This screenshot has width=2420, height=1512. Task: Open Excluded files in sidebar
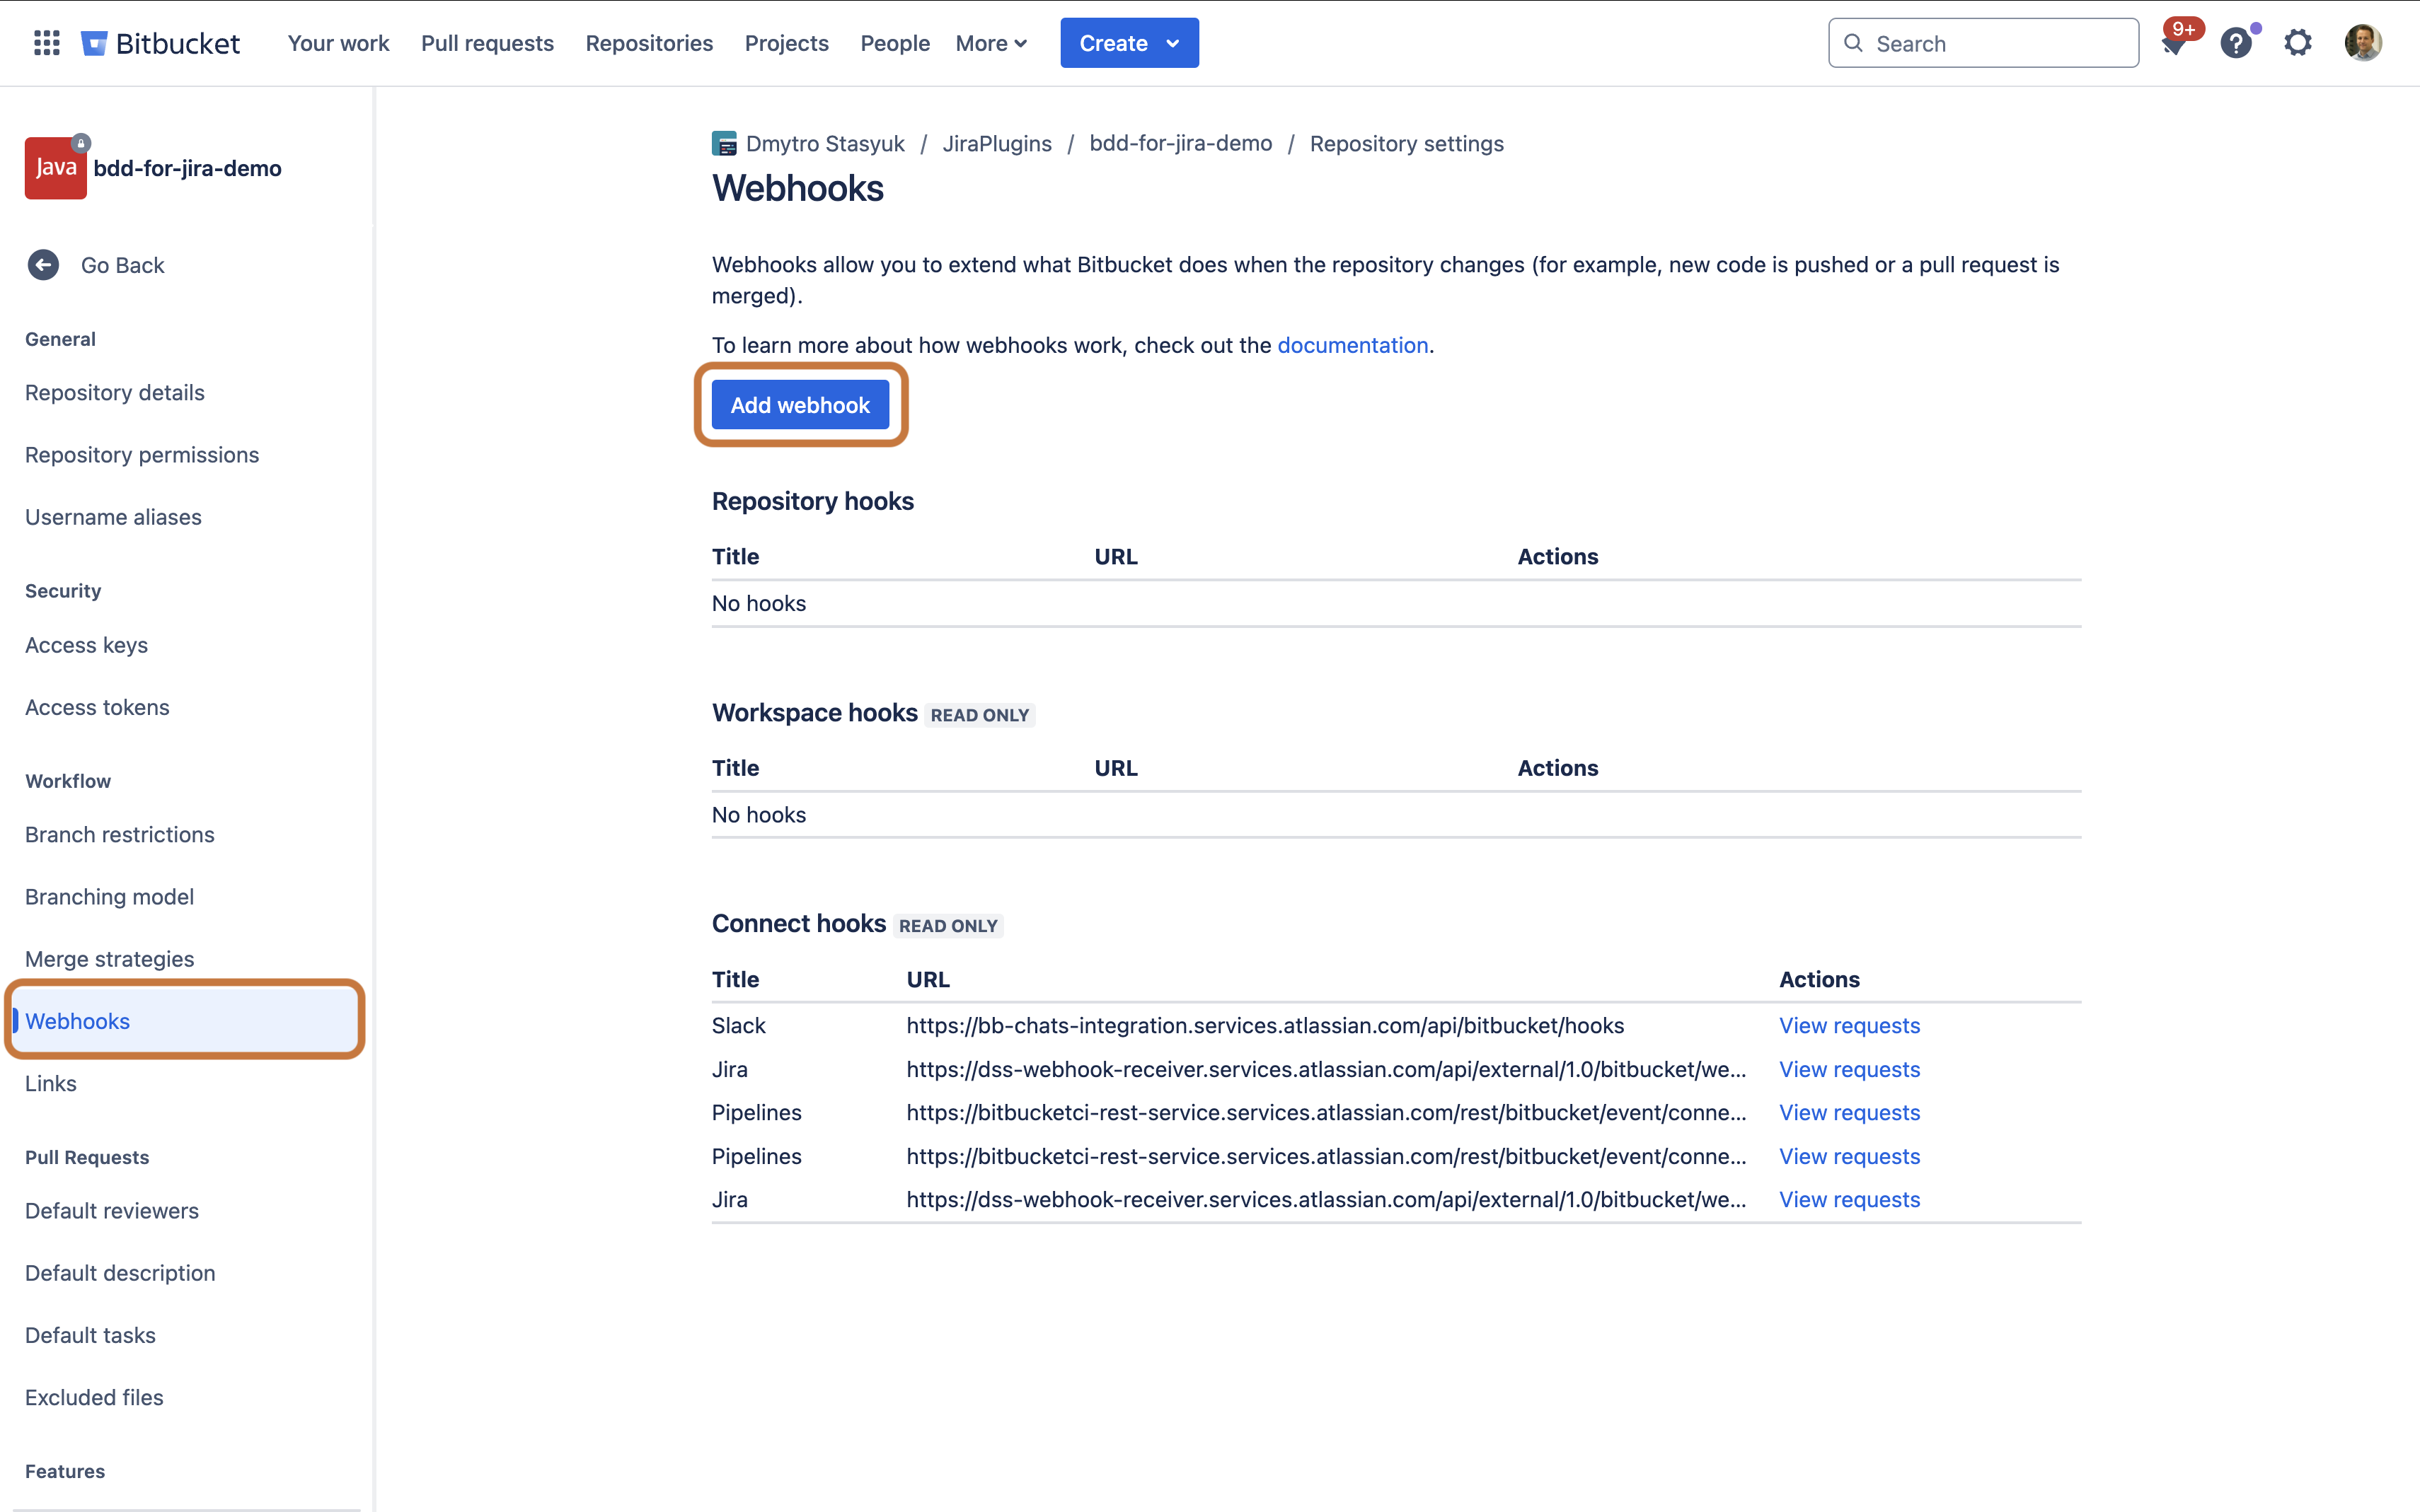[x=94, y=1397]
